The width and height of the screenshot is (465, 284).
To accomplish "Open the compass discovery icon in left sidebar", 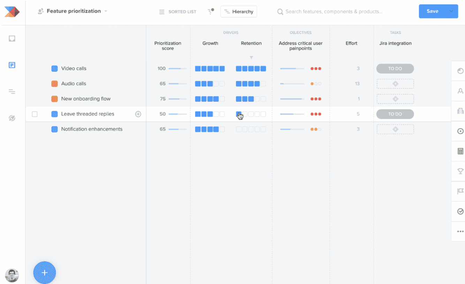I will click(x=12, y=118).
